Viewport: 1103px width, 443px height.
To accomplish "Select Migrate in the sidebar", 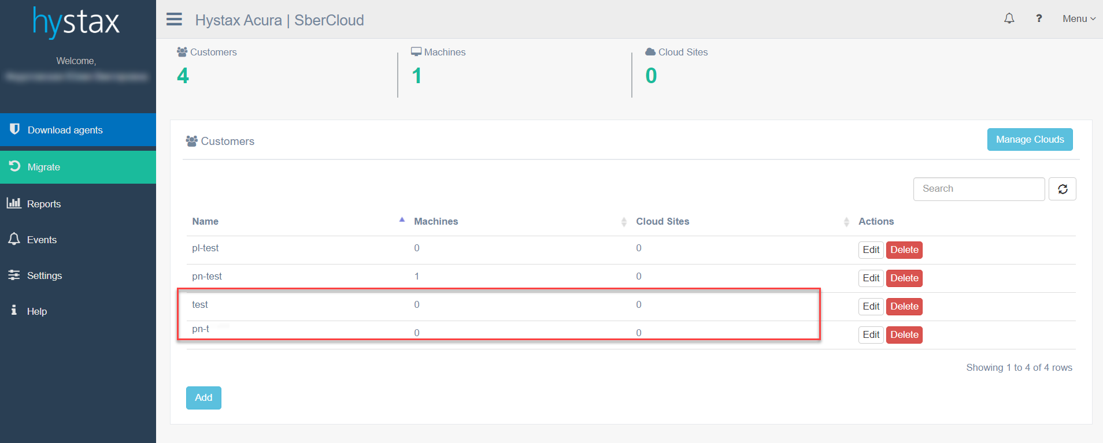I will coord(78,167).
